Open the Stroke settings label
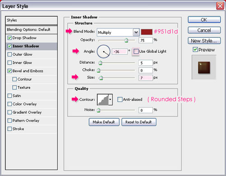226x176 pixels. coord(18,129)
